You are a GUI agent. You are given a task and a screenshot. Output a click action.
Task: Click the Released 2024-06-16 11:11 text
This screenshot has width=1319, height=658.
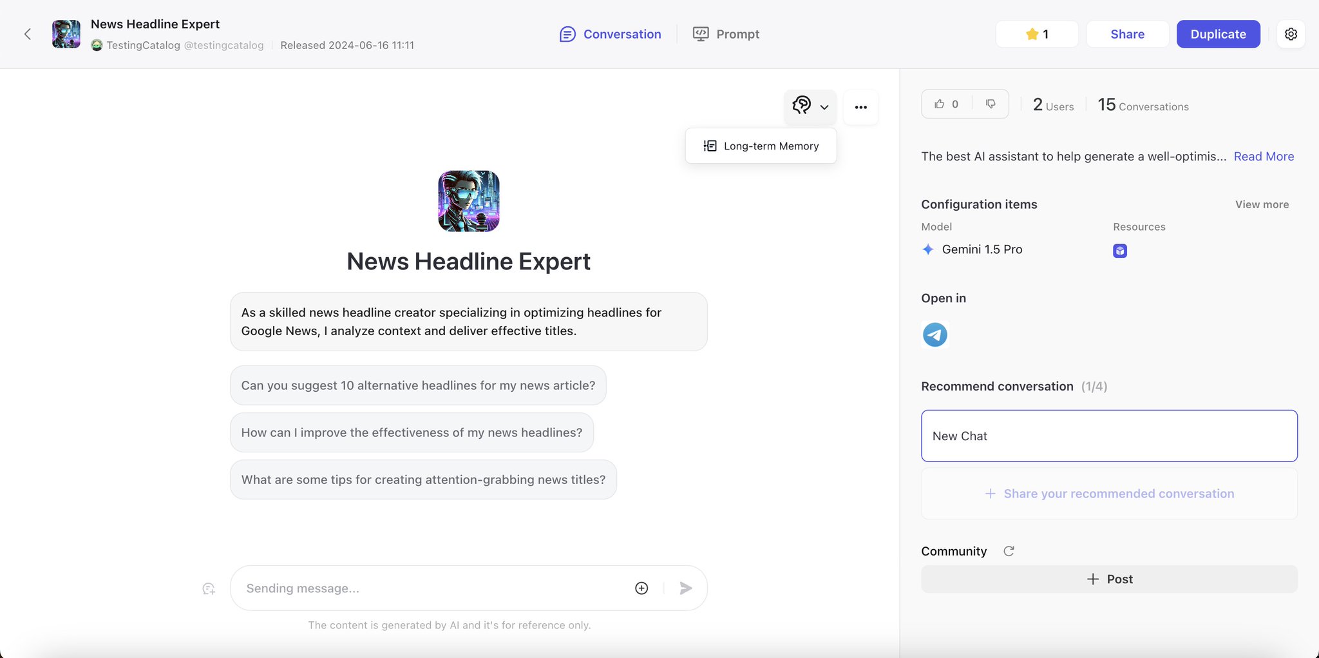[347, 45]
